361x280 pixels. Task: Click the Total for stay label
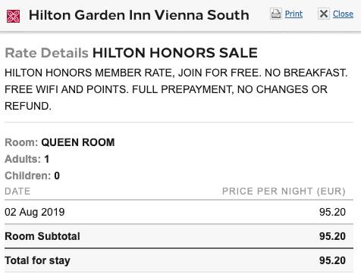(37, 260)
